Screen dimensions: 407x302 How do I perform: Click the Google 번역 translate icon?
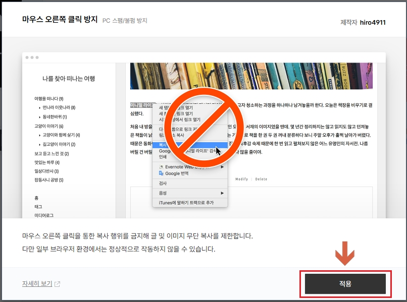[161, 174]
